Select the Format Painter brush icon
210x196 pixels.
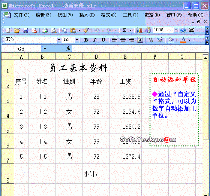[86, 30]
